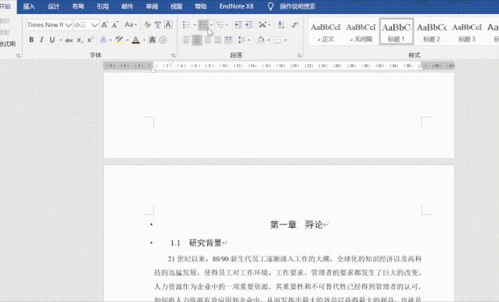
Task: Apply the 标题 3 heading style
Action: [467, 32]
